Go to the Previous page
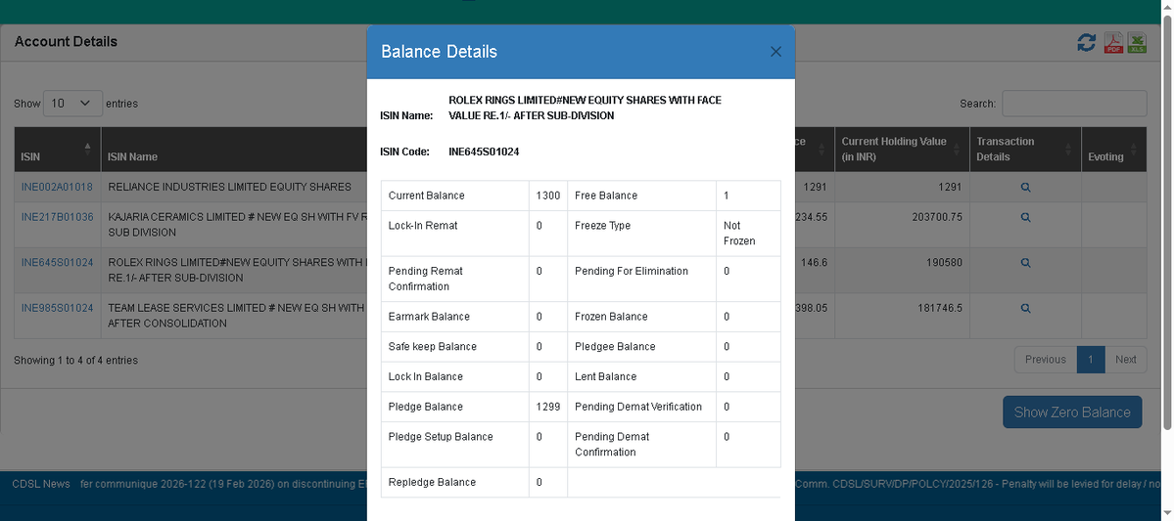The height and width of the screenshot is (521, 1174). click(1045, 360)
